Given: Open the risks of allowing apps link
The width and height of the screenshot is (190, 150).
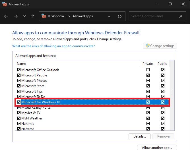Looking at the screenshot, I should [x=53, y=46].
